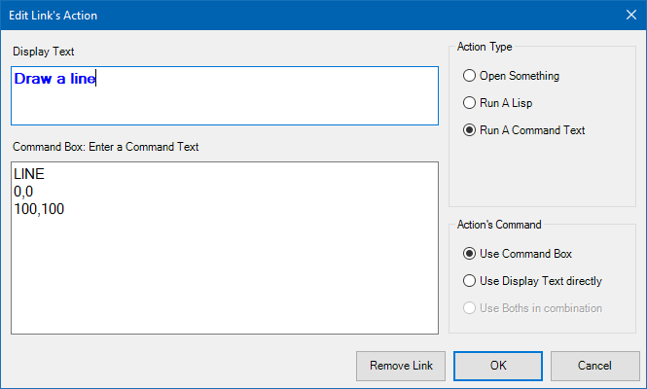Choose Use Display Text directly

click(471, 281)
